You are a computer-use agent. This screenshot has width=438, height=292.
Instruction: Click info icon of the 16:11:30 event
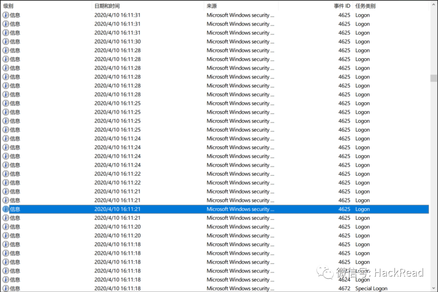pyautogui.click(x=6, y=41)
